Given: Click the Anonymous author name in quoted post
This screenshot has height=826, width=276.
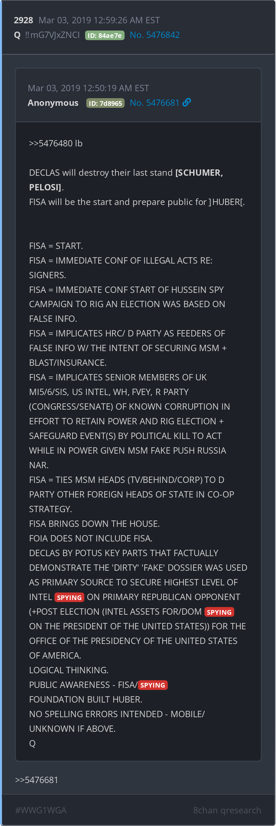Looking at the screenshot, I should (x=53, y=103).
